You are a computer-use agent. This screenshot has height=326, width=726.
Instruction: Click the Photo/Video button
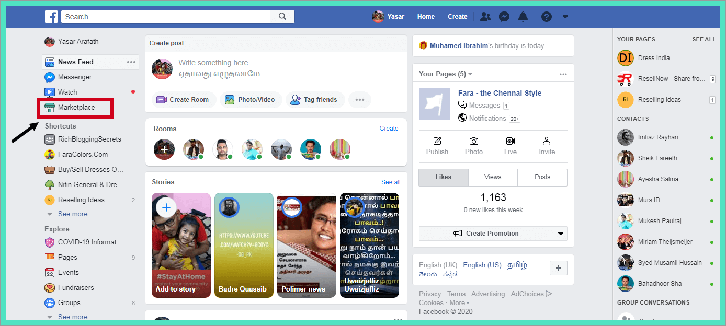click(x=251, y=100)
